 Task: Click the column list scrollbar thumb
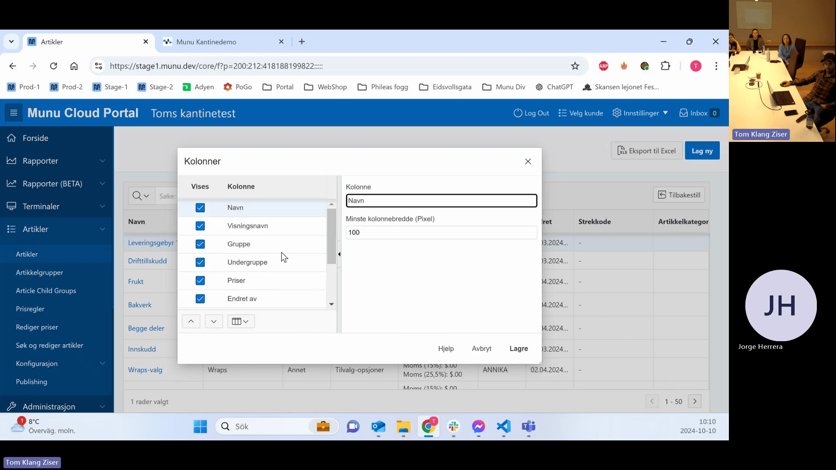(x=331, y=236)
